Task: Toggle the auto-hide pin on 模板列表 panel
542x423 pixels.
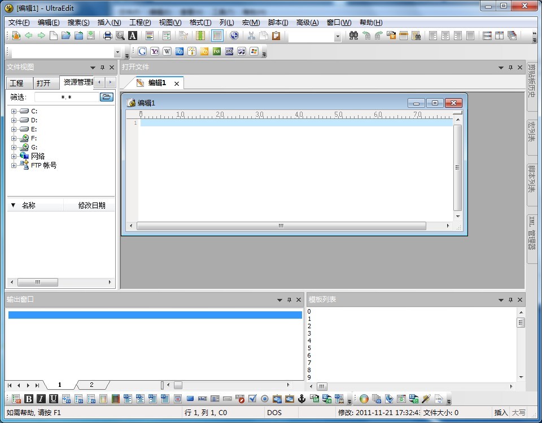Action: click(510, 299)
